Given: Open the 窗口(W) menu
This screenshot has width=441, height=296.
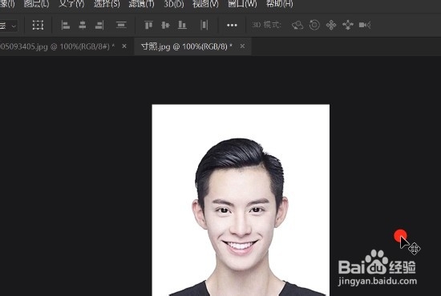Looking at the screenshot, I should [x=242, y=4].
